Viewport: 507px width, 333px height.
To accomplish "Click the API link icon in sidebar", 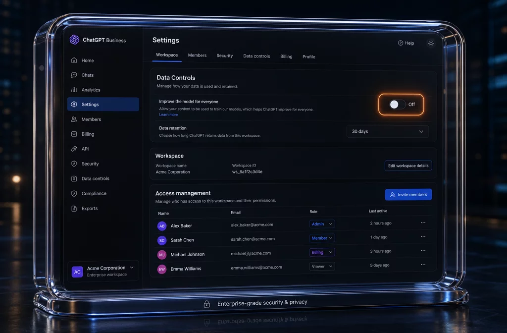I will (74, 149).
